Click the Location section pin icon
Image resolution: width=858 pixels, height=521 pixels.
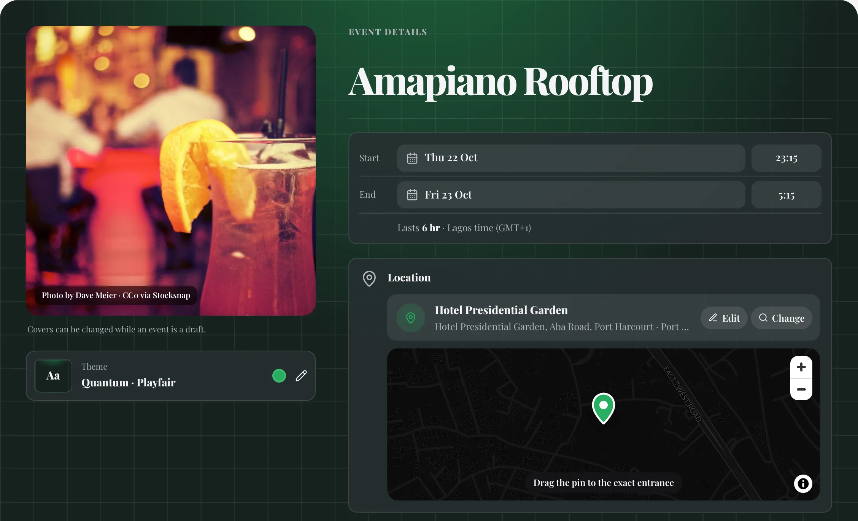coord(369,278)
